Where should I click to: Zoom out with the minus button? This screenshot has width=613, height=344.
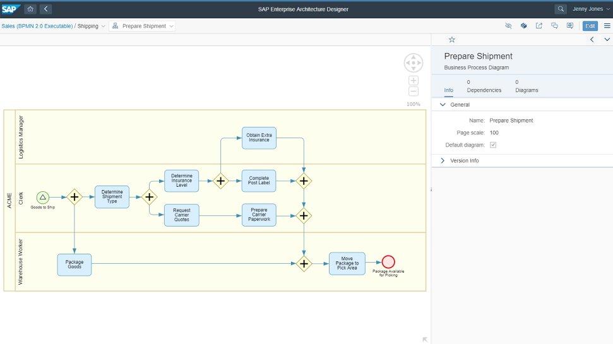[414, 91]
